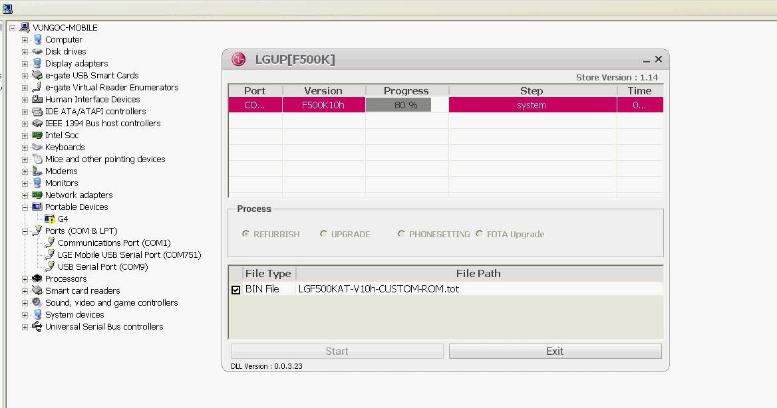Click the Network adapters icon

pos(37,195)
